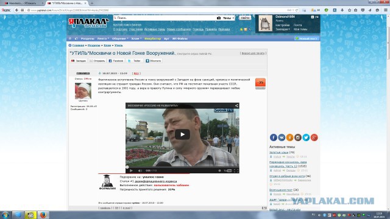Click the share icon atop the video player
The image size is (390, 219).
[x=236, y=105]
